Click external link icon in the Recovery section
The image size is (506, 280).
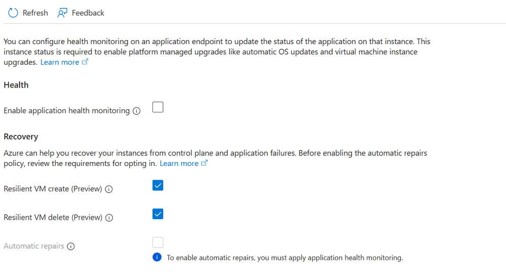(x=205, y=164)
